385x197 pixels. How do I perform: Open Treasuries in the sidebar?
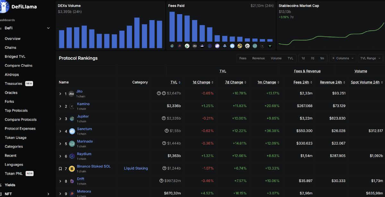point(13,83)
